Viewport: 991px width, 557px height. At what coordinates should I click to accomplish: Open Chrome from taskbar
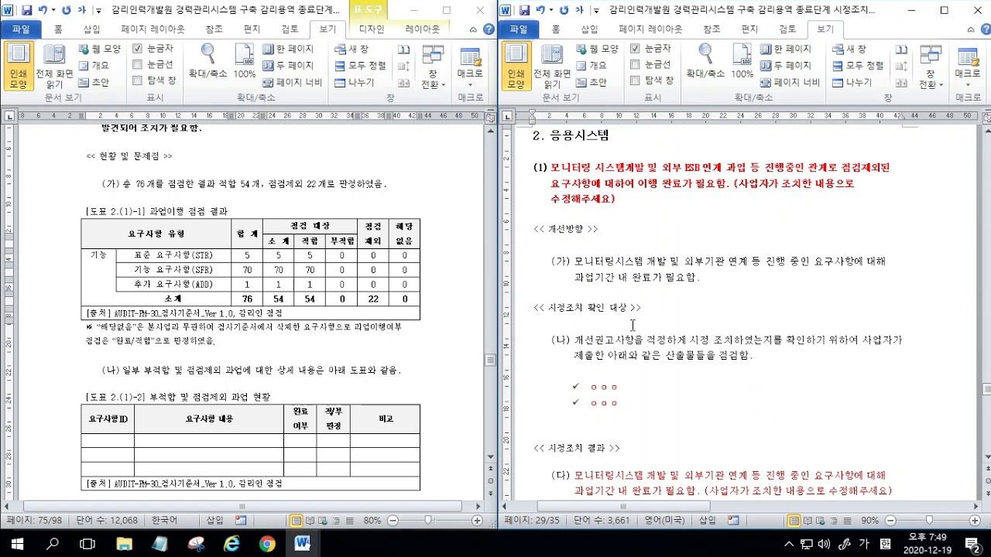point(267,544)
